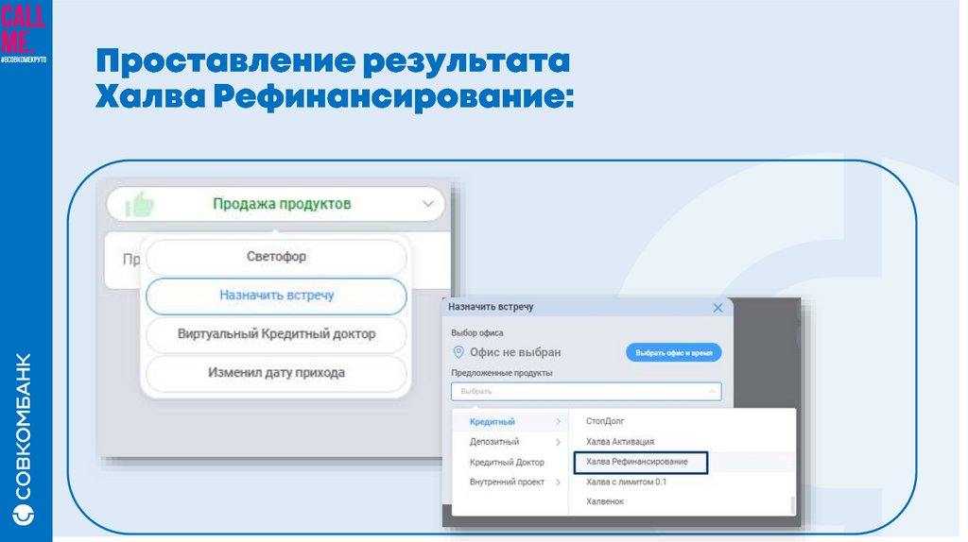Viewport: 968px width, 542px height.
Task: Expand the Продажа продуктов dropdown chevron
Action: (x=428, y=203)
